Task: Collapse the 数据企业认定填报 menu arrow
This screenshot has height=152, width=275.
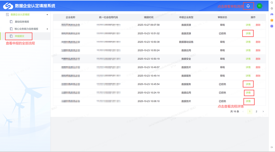Action: (47, 15)
